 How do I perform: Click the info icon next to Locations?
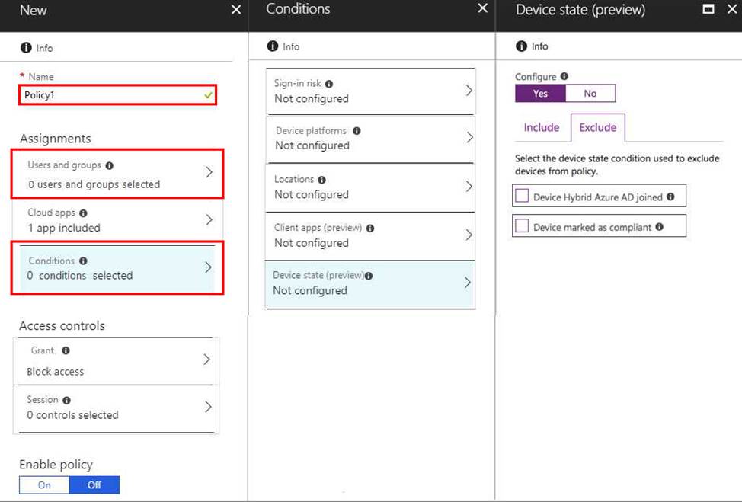point(321,180)
